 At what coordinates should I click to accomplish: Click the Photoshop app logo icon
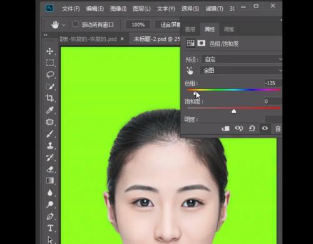coord(49,8)
